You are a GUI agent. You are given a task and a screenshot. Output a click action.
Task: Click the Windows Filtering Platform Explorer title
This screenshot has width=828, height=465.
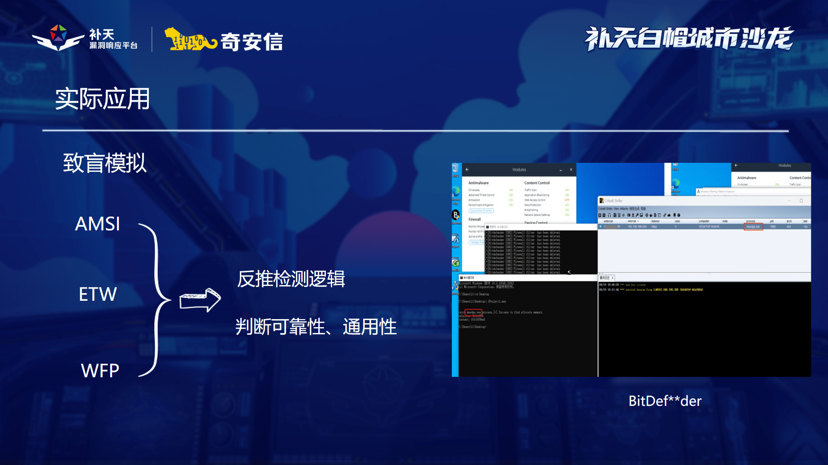tap(717, 191)
